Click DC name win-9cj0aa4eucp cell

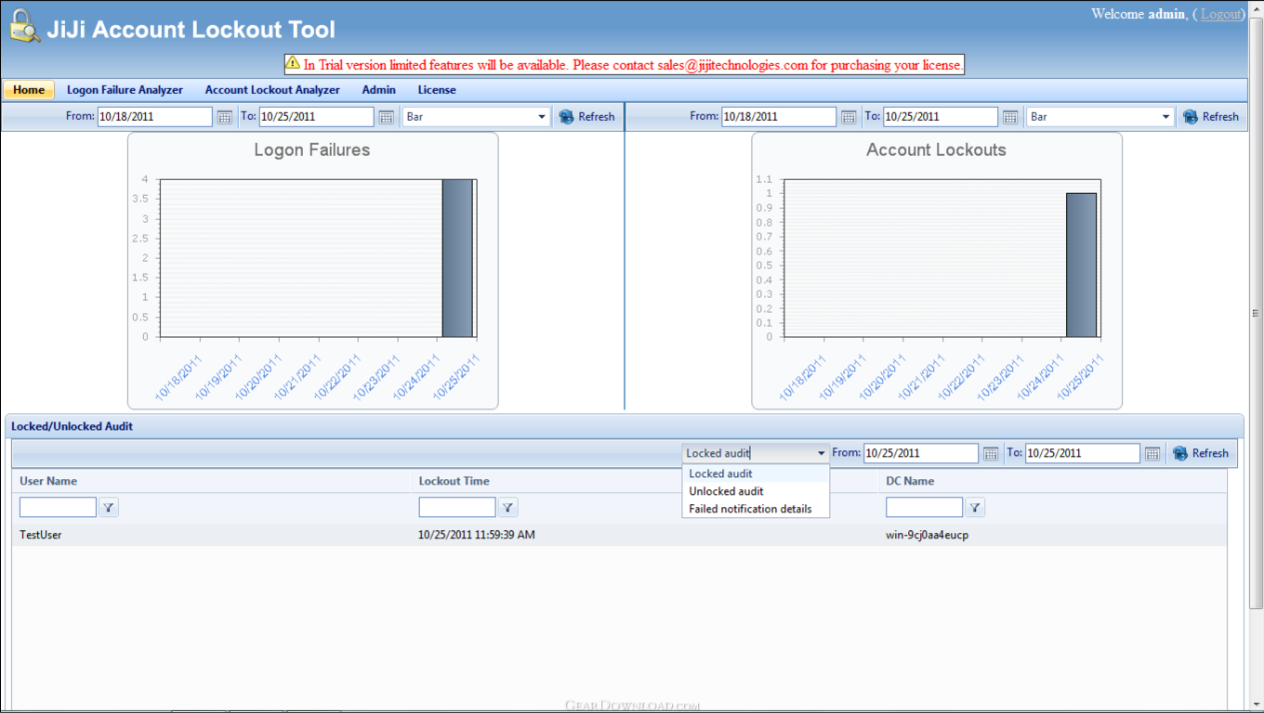(x=927, y=536)
